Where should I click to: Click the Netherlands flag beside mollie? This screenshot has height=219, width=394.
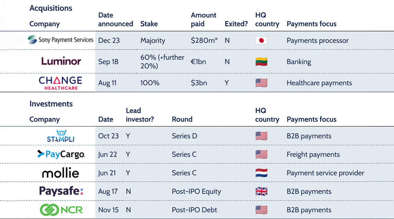point(261,173)
